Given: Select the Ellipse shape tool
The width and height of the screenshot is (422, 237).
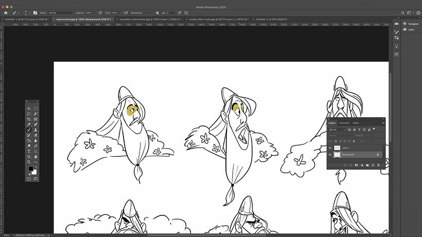Looking at the screenshot, I should pos(29,157).
